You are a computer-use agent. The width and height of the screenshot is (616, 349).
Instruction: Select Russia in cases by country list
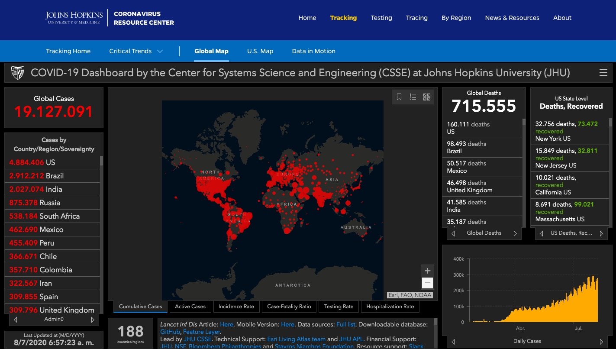(52, 203)
